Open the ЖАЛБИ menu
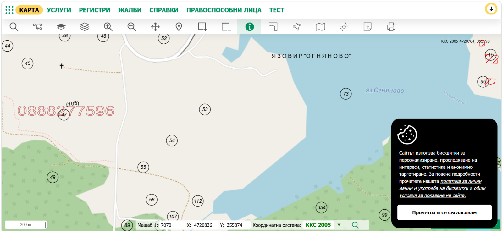Viewport: 503px width, 231px height. [130, 10]
